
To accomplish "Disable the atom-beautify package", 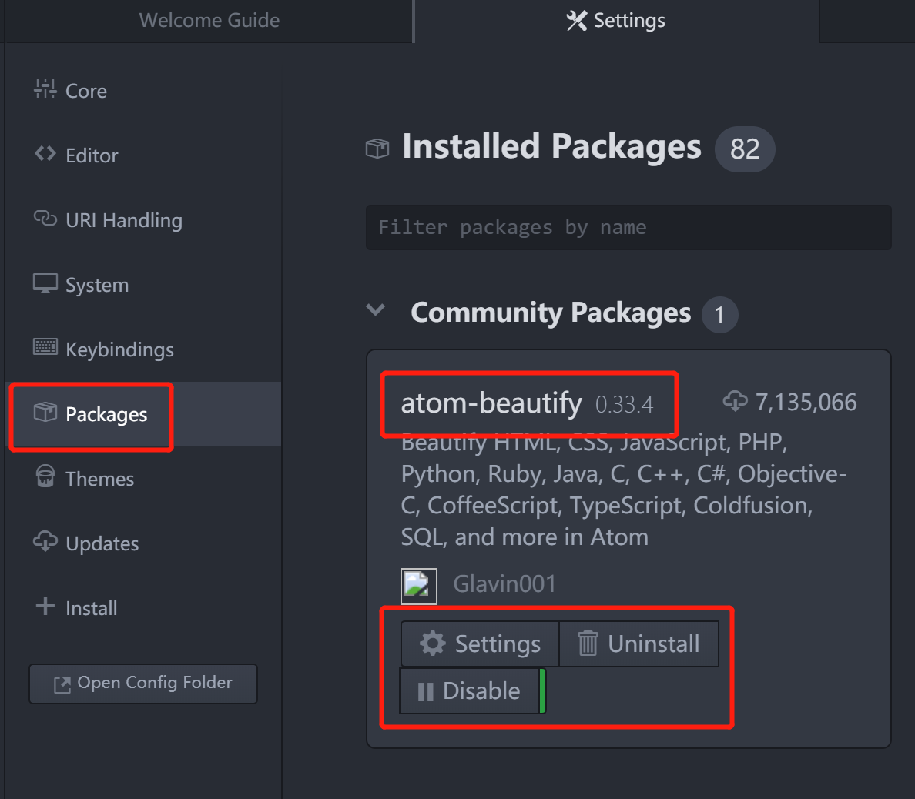I will tap(470, 691).
